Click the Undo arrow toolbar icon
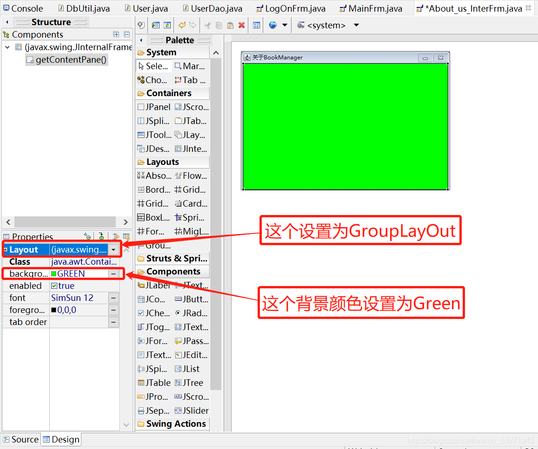Viewport: 538px width, 449px height. (x=181, y=25)
